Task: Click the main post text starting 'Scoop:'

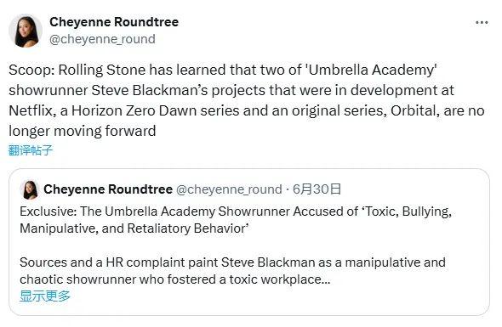Action: point(247,100)
